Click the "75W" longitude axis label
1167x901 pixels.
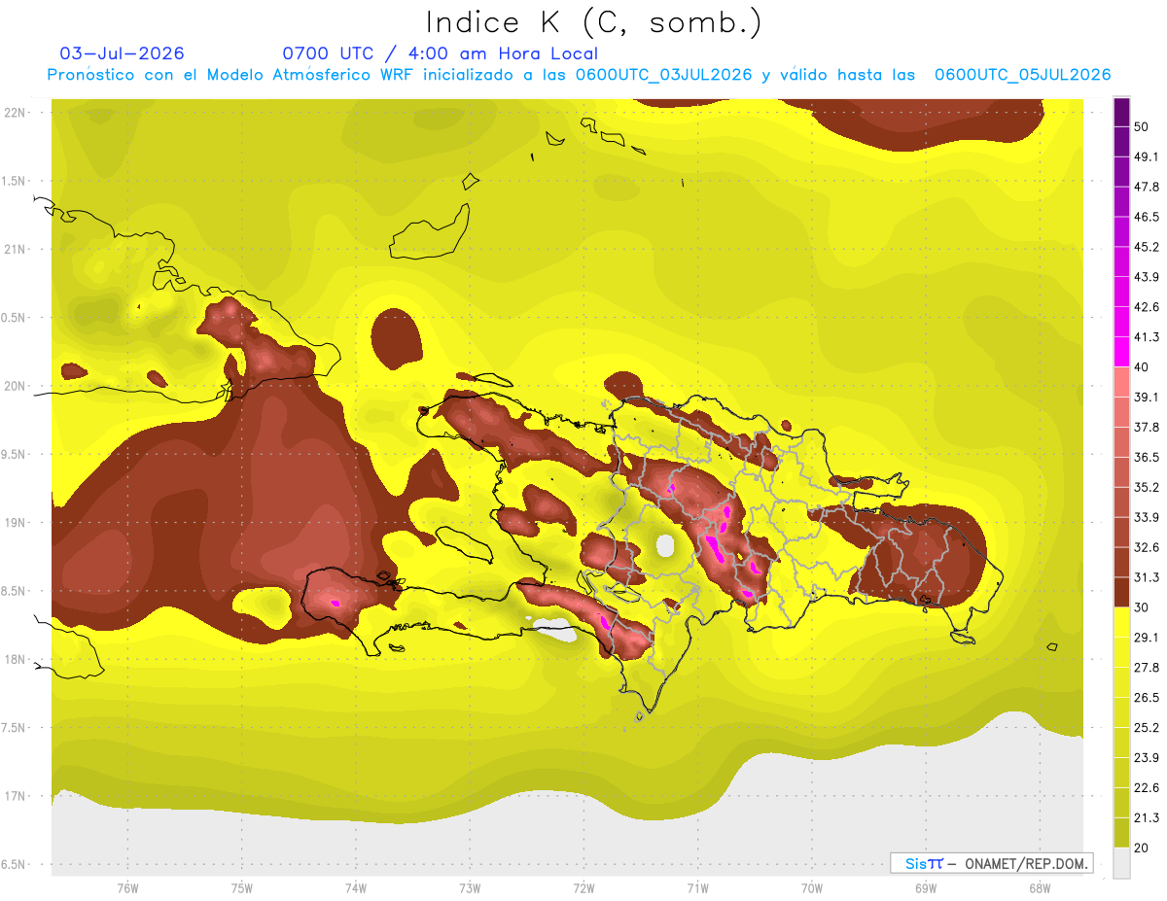(241, 887)
